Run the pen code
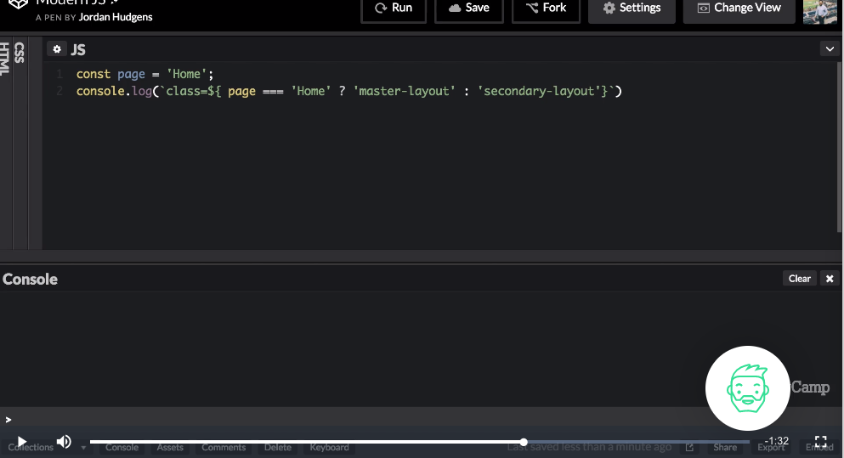 [x=394, y=8]
